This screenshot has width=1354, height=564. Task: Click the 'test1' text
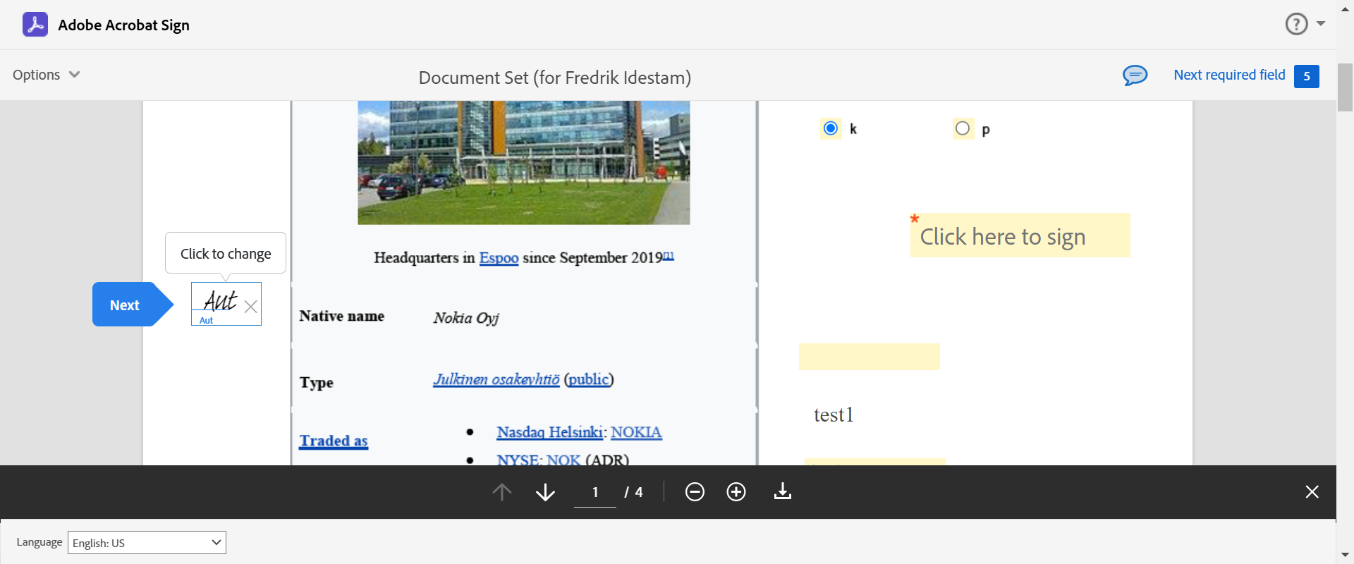click(834, 415)
